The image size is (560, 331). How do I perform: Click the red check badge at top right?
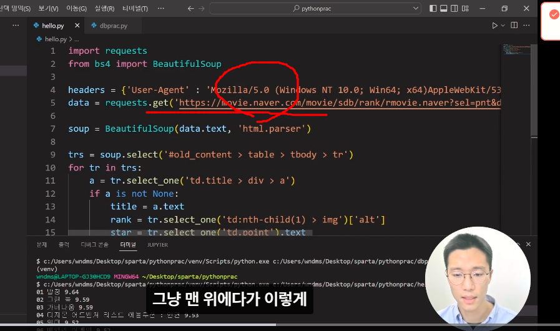554,14
